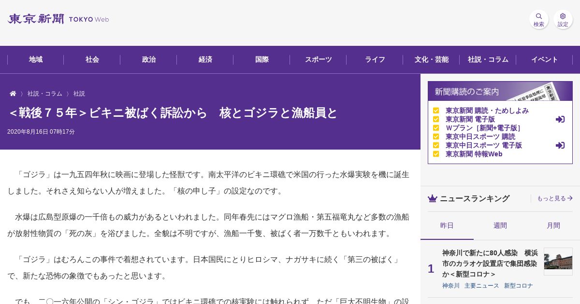Open 東京中日スポーツ 電子版 link
Screen dimensions: 580x304
(x=484, y=145)
